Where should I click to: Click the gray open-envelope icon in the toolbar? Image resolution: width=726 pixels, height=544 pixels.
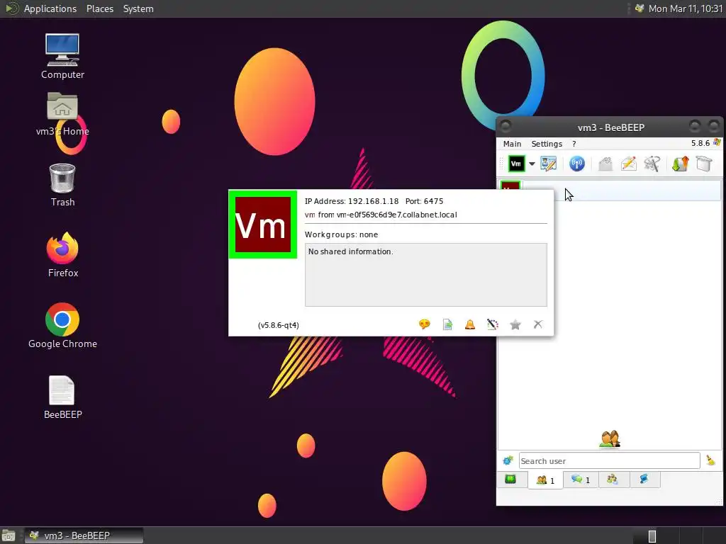pyautogui.click(x=605, y=164)
